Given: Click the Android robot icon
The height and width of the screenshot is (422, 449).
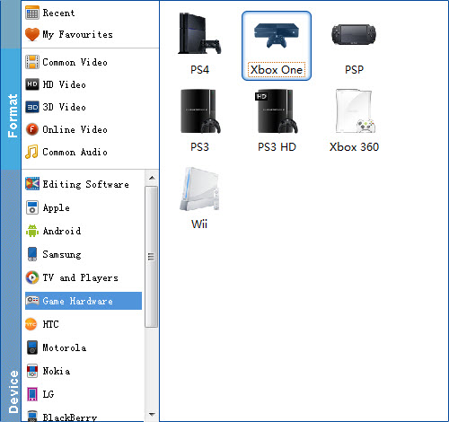Looking at the screenshot, I should pos(32,231).
